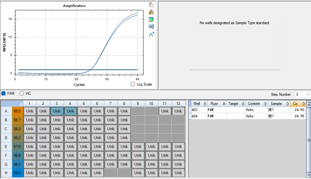This screenshot has height=179, width=311.
Task: Select plate column header 6
Action: [x=97, y=103]
